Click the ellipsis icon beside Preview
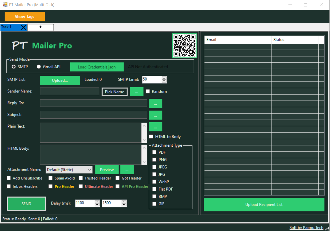This screenshot has width=330, height=231. click(127, 169)
